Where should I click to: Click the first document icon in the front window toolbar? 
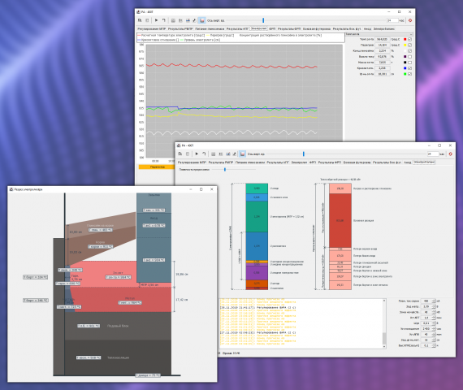pos(180,154)
